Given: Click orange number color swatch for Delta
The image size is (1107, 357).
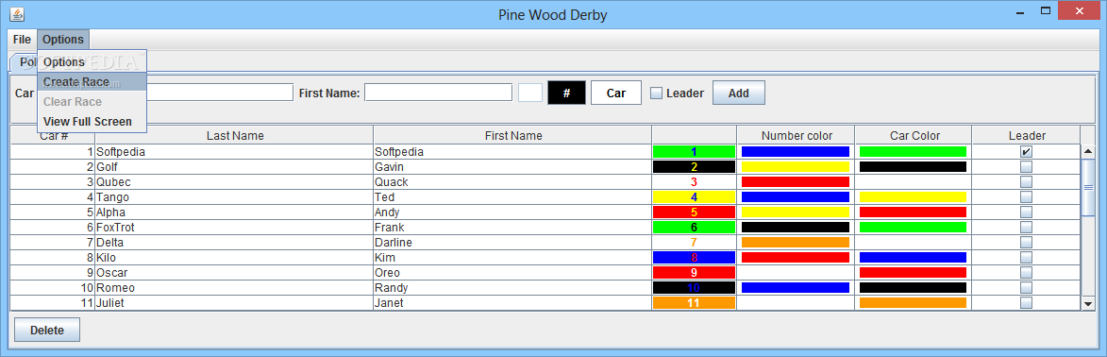Looking at the screenshot, I should 795,242.
